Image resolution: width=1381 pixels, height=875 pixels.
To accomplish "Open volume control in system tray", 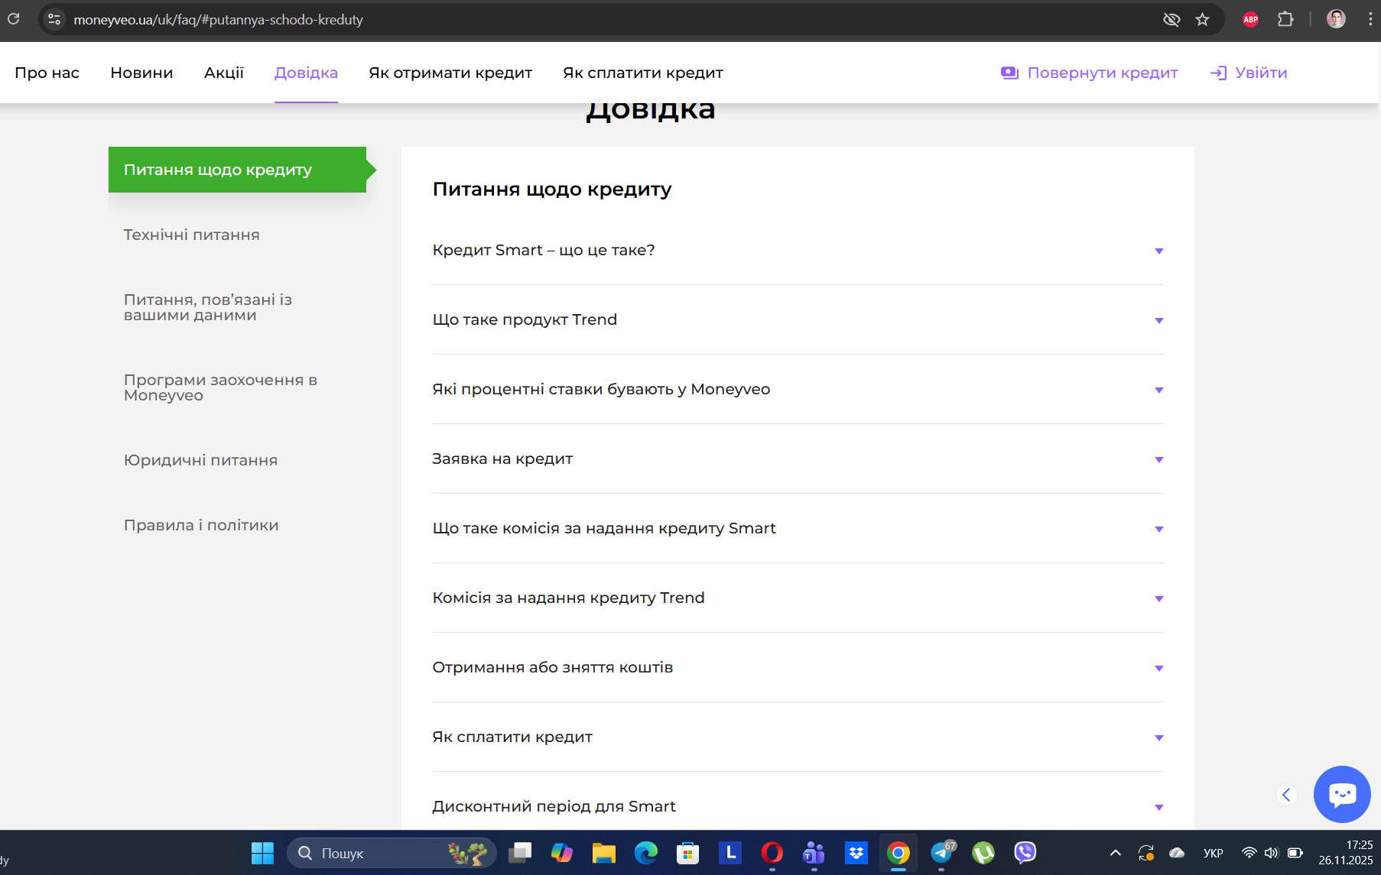I will point(1271,853).
